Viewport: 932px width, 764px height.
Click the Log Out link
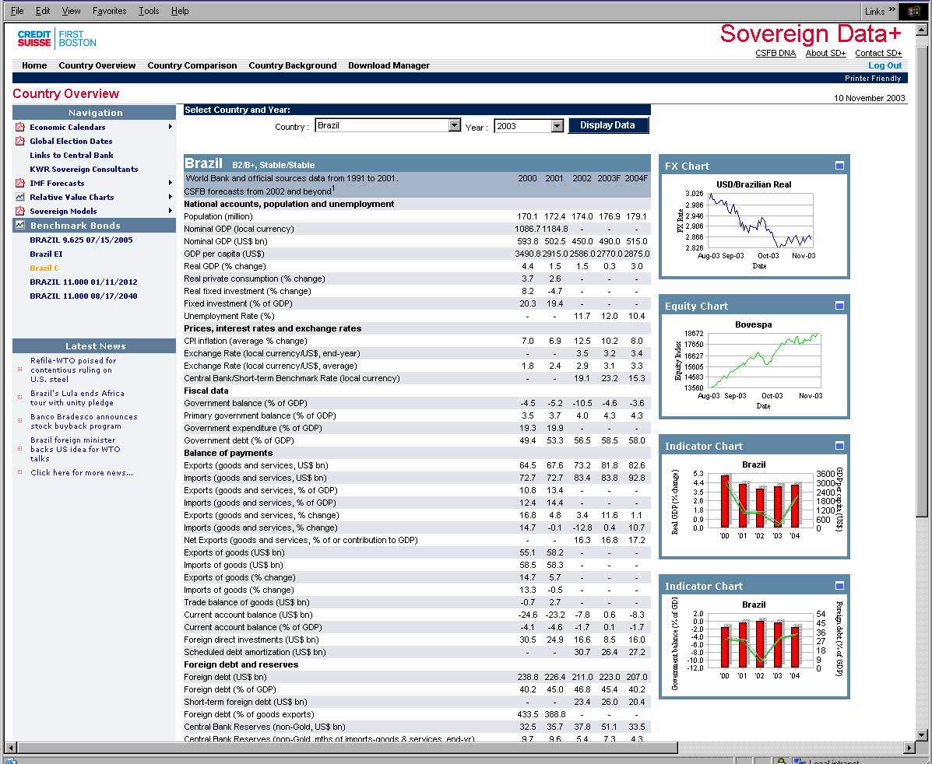(x=885, y=65)
